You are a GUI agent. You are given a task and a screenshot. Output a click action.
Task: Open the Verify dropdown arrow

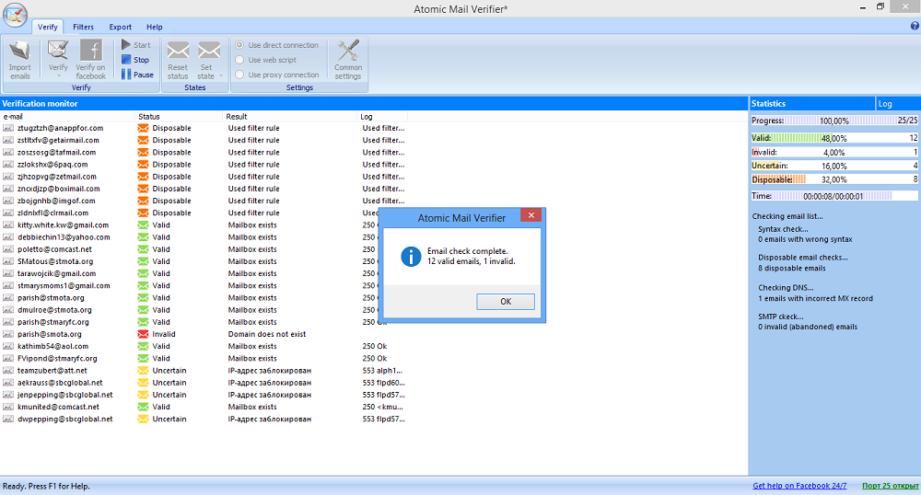(58, 76)
